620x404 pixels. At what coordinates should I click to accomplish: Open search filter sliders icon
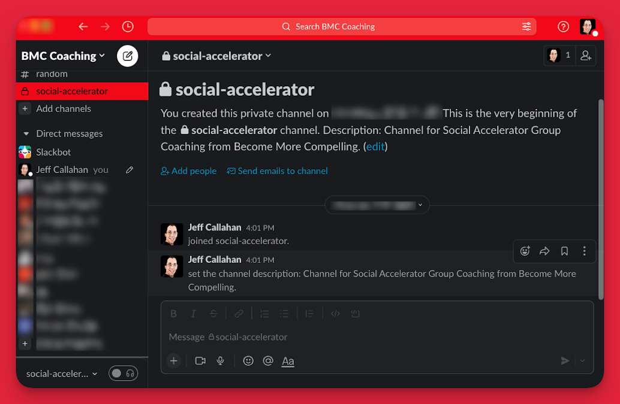526,26
